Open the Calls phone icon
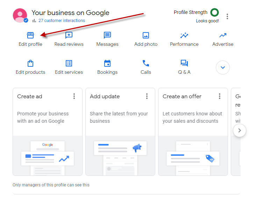263x200 pixels. [146, 63]
